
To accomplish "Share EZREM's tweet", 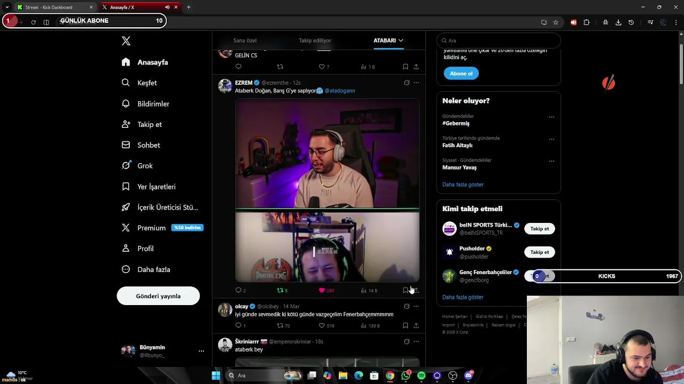I will pos(416,290).
